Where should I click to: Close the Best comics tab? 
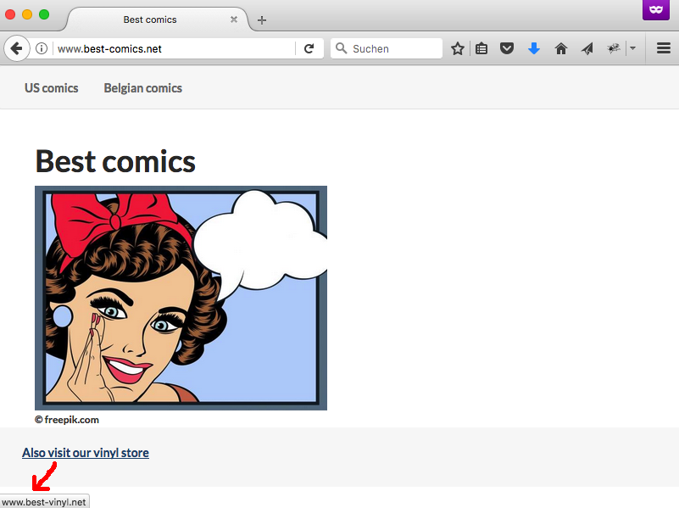click(234, 20)
